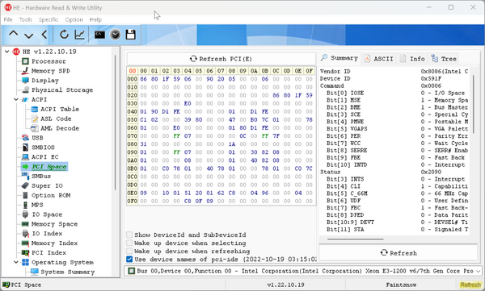Click the refresh arrow toolbar icon
The height and width of the screenshot is (291, 485).
click(64, 34)
